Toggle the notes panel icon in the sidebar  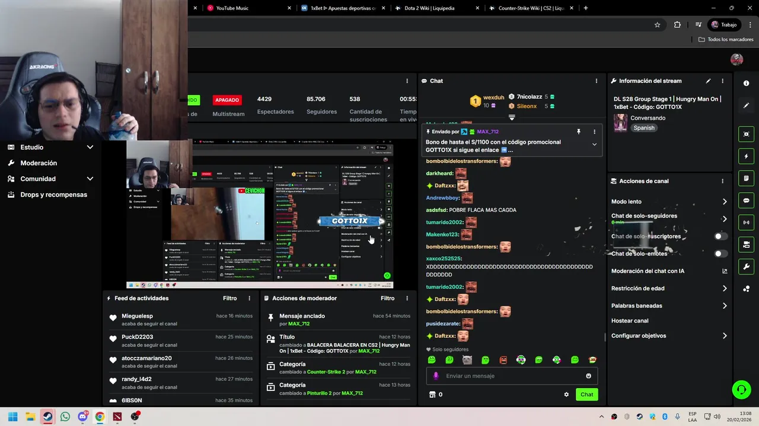(746, 178)
